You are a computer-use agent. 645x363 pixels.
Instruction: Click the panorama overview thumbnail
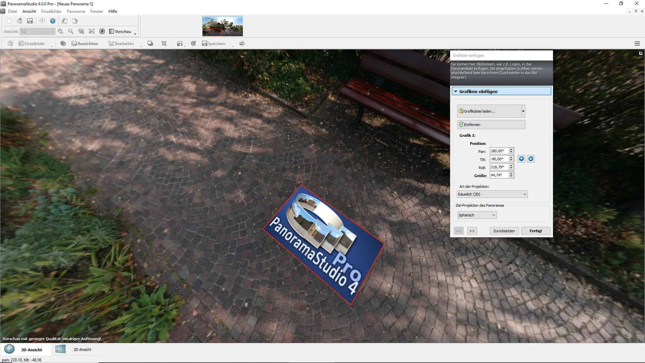tap(222, 26)
